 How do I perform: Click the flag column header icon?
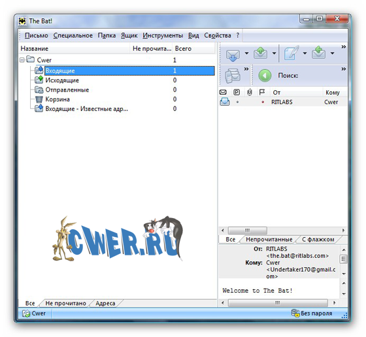click(x=262, y=92)
